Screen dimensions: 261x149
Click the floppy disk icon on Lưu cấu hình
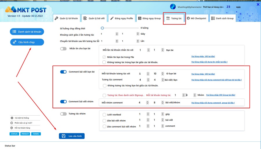[x=64, y=136]
